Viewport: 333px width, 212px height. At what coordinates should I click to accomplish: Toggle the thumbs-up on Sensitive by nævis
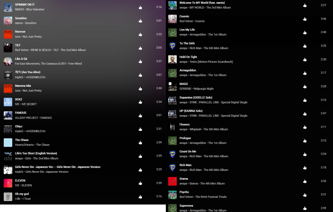click(x=140, y=21)
